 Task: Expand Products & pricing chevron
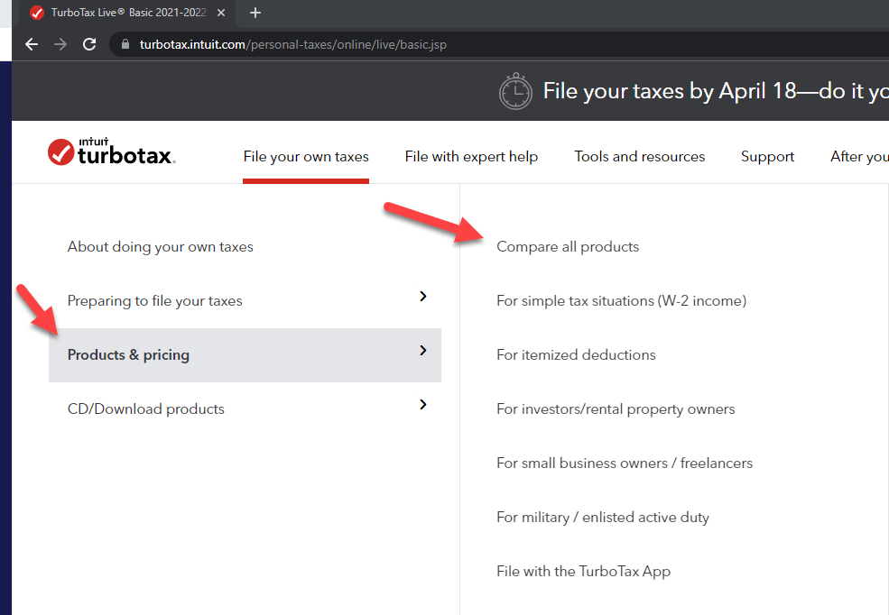coord(423,351)
